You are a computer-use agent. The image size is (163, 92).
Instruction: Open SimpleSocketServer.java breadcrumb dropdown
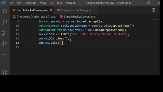tap(79, 17)
